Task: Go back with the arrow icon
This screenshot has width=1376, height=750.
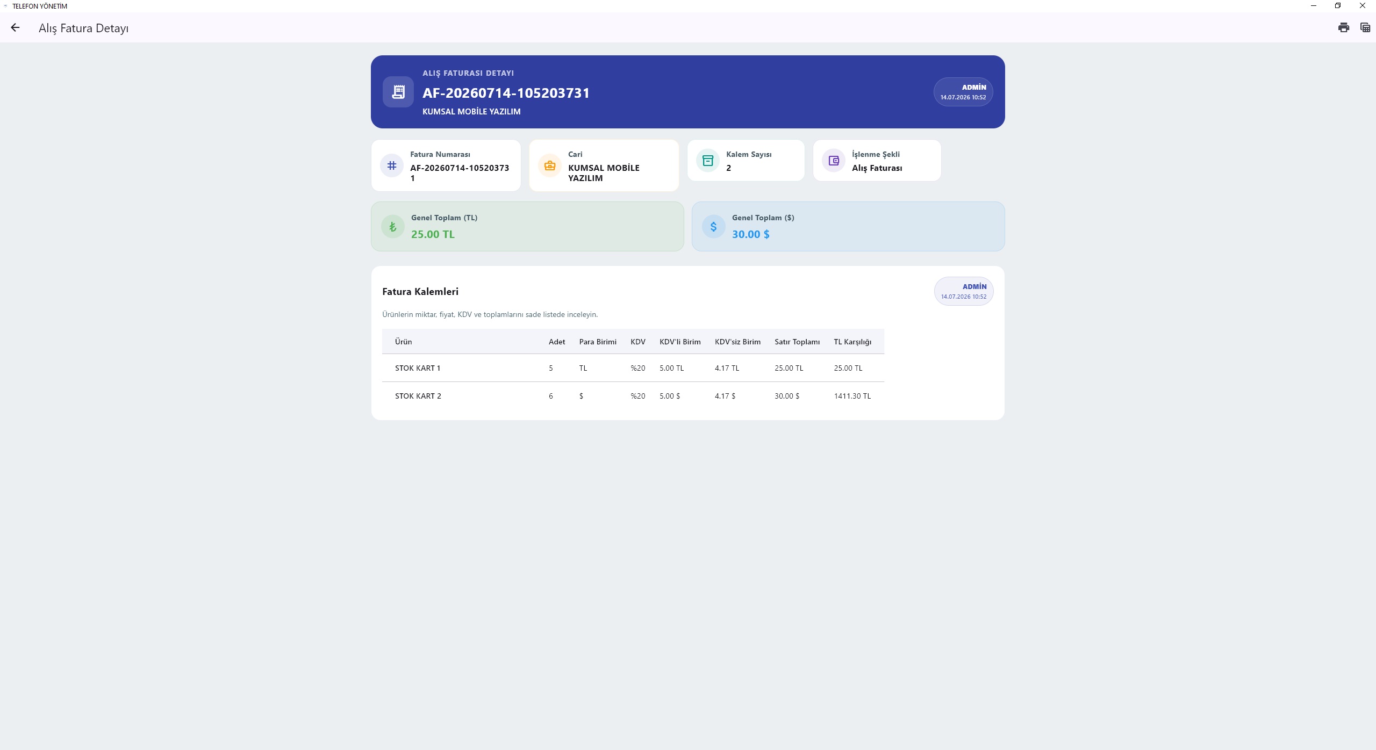Action: point(15,28)
